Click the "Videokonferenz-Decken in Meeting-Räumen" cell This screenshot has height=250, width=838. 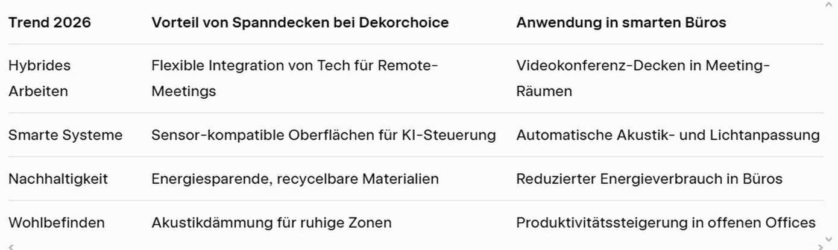click(643, 78)
